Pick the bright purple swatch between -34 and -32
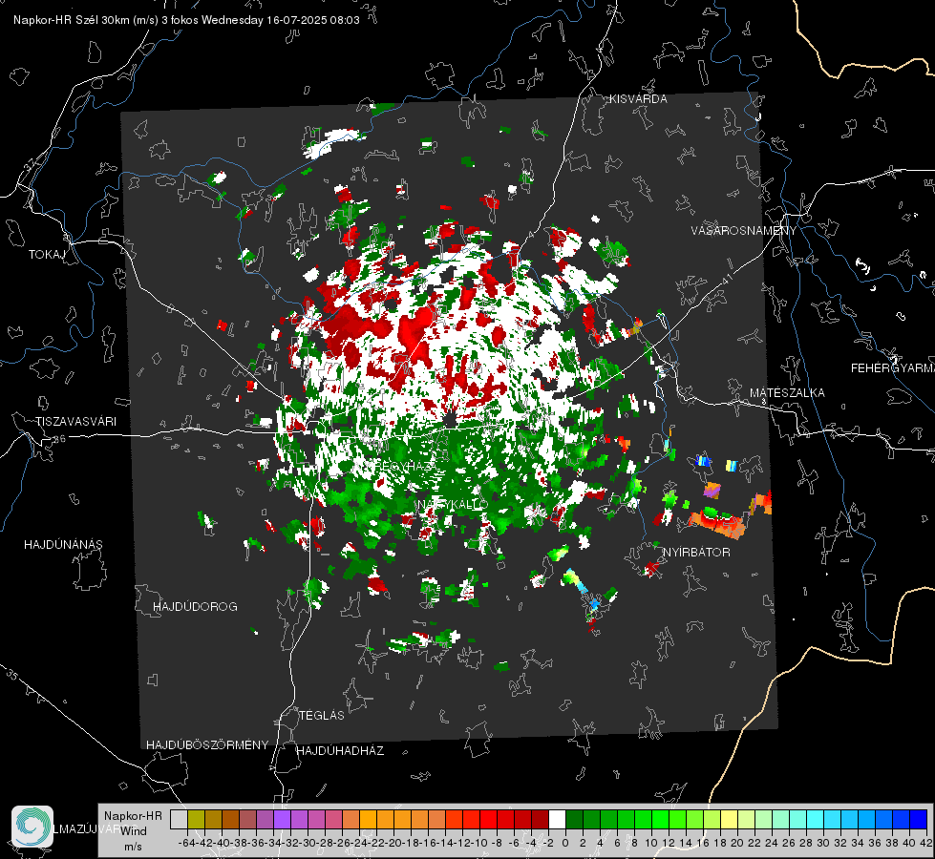 (x=282, y=819)
